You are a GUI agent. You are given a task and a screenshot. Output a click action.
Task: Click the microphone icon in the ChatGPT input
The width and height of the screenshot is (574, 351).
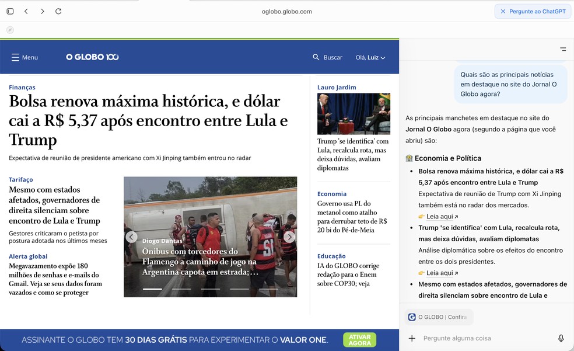tap(561, 338)
